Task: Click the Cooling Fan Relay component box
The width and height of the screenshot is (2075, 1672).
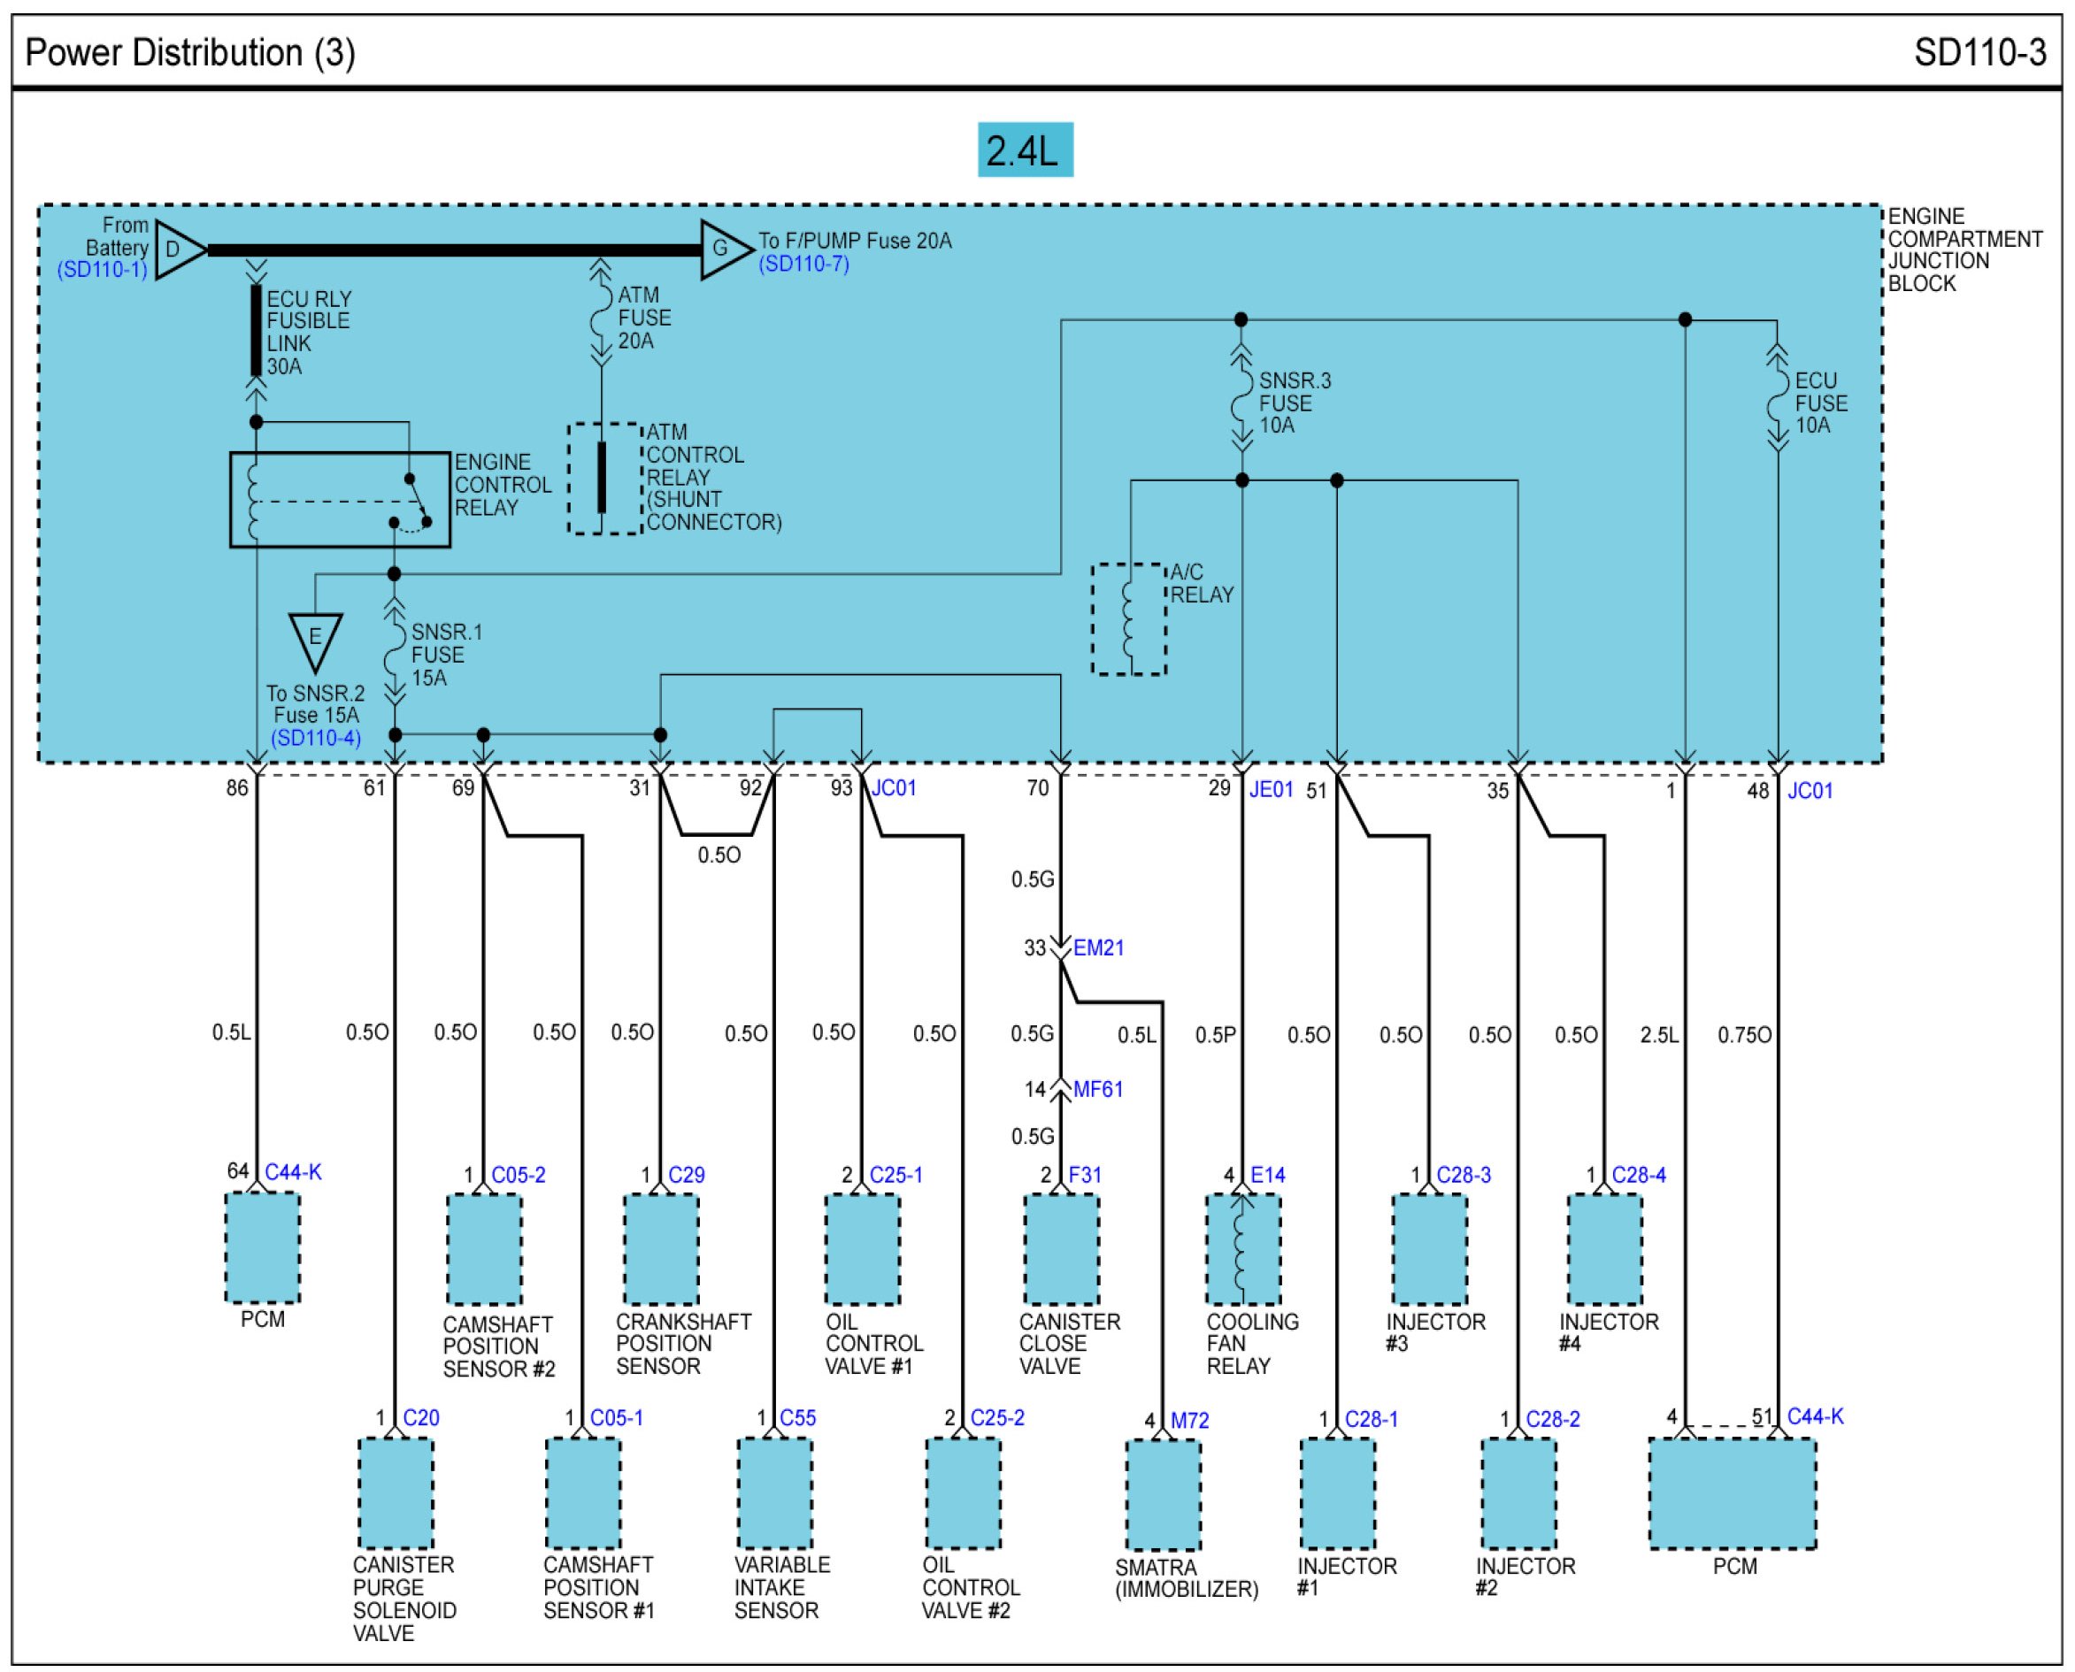Action: coord(1242,1249)
